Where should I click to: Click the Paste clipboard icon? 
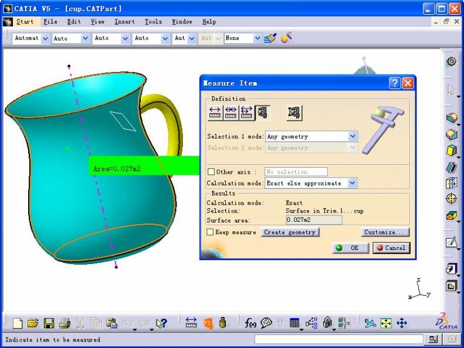112,323
